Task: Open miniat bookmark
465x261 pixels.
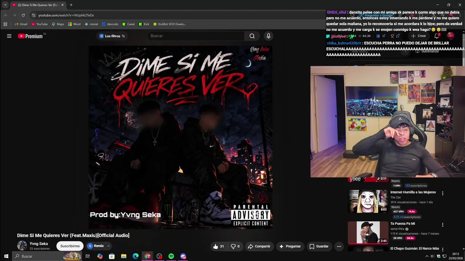Action: 91,24
